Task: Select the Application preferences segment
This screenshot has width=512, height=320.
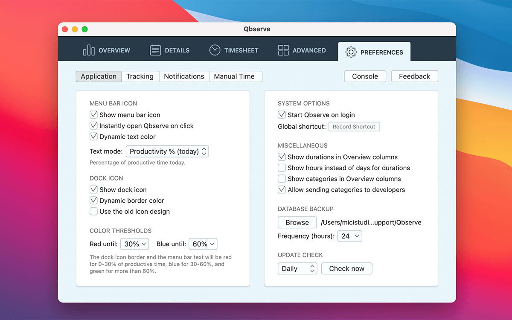Action: tap(99, 76)
